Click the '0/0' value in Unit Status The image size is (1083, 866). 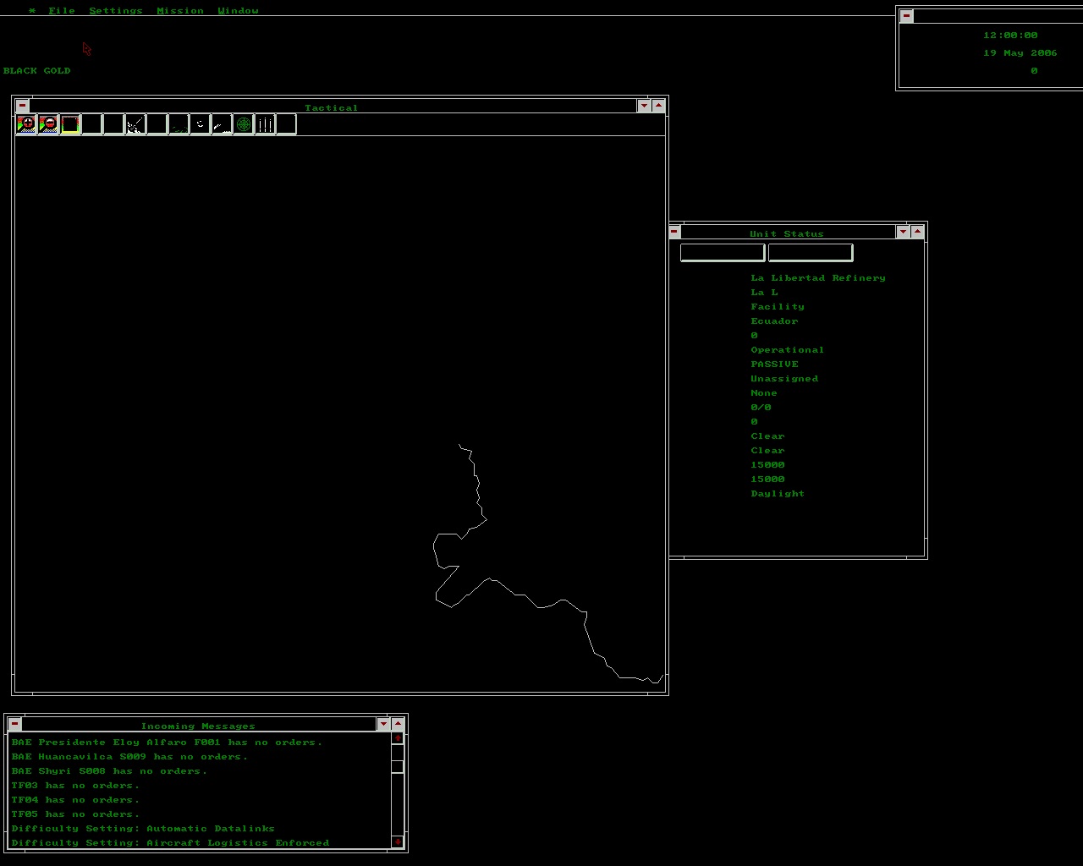click(x=761, y=407)
